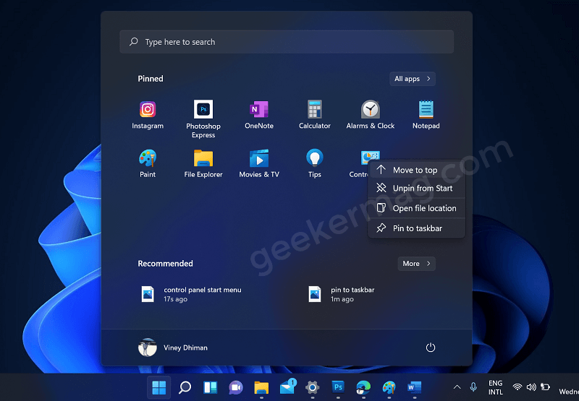The height and width of the screenshot is (401, 579).
Task: Open control panel start menu file
Action: tap(192, 294)
